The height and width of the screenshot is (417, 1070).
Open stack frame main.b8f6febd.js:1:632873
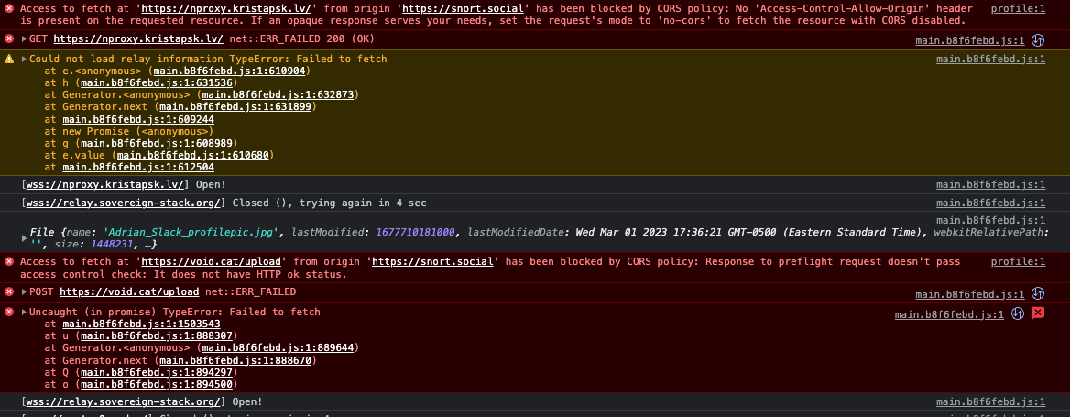point(278,95)
